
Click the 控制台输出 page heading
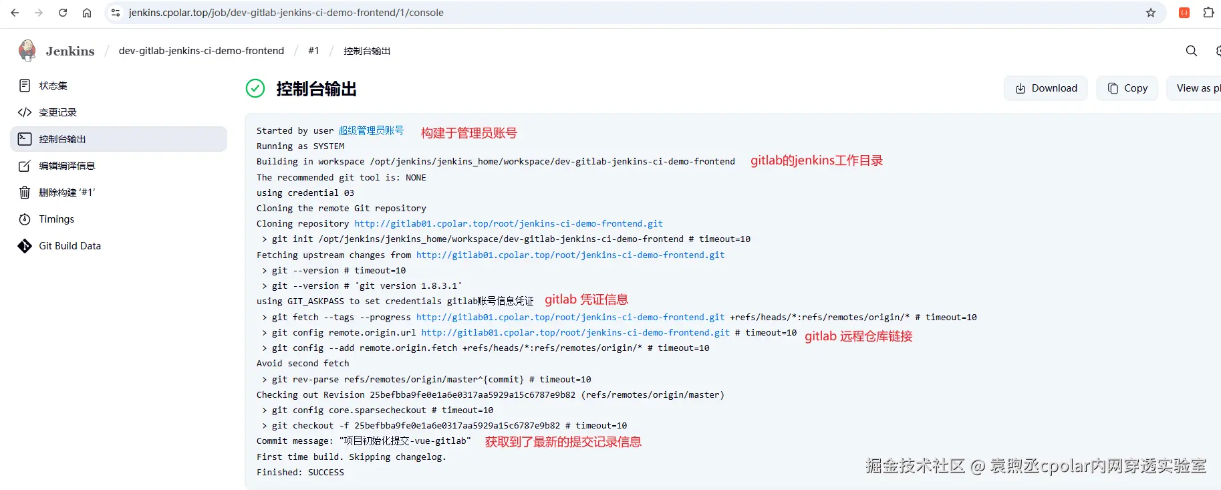[316, 89]
